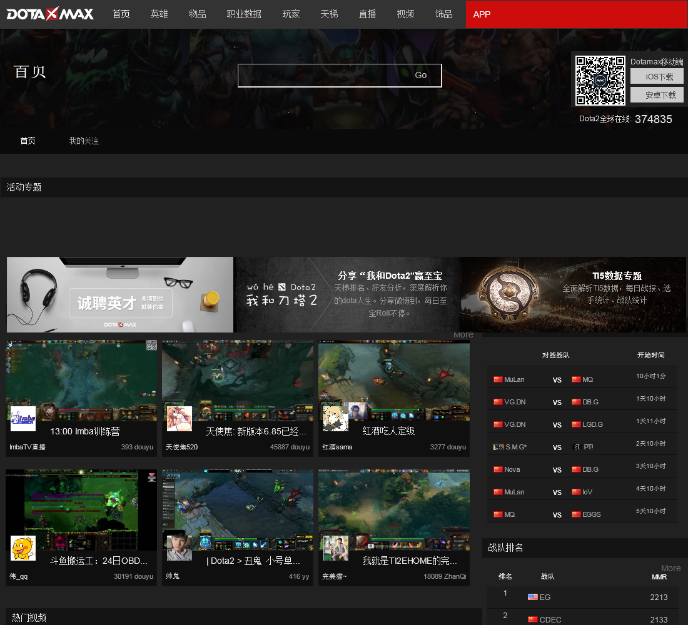Click 天使焦520 streamer name
The height and width of the screenshot is (625, 688).
pyautogui.click(x=181, y=447)
